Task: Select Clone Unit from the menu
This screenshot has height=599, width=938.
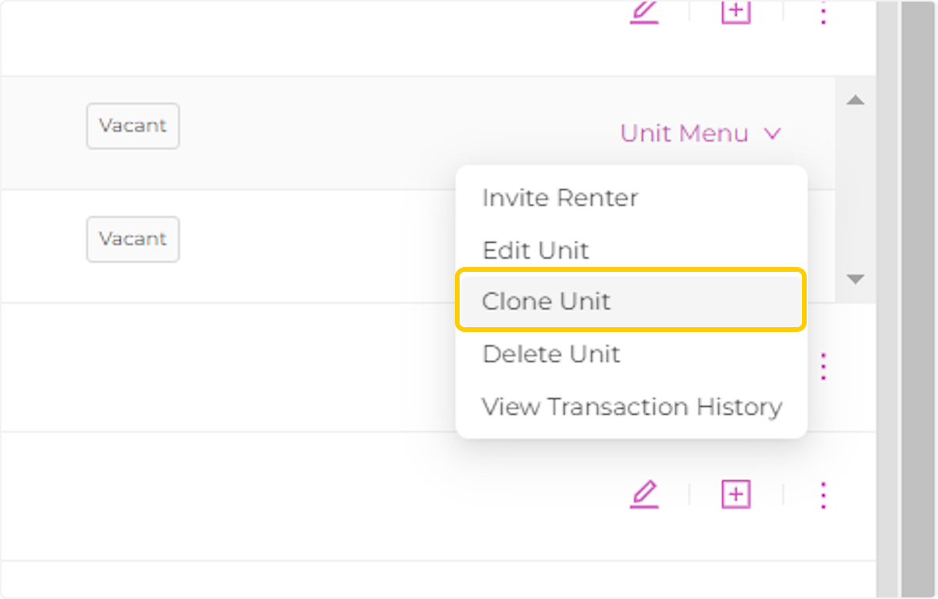Action: pyautogui.click(x=547, y=301)
